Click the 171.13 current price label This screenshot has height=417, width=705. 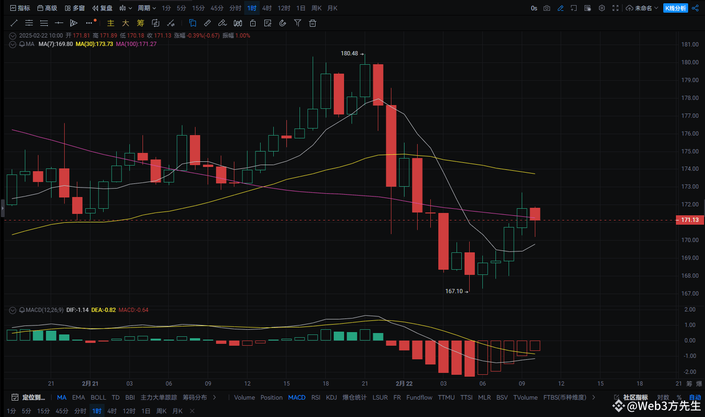[x=690, y=220]
